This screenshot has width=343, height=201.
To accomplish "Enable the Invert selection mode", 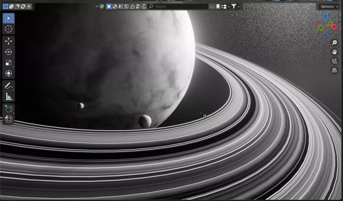I will (23, 6).
